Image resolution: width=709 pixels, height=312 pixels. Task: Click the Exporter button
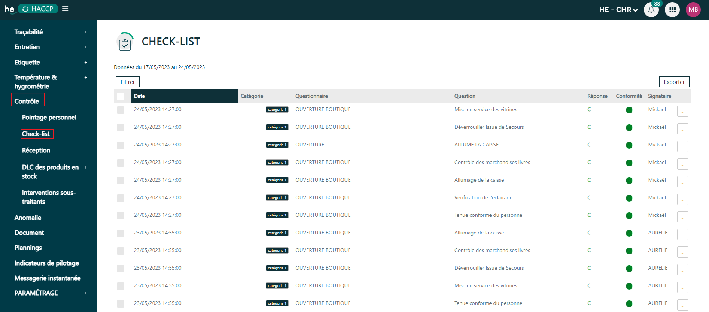(x=674, y=82)
